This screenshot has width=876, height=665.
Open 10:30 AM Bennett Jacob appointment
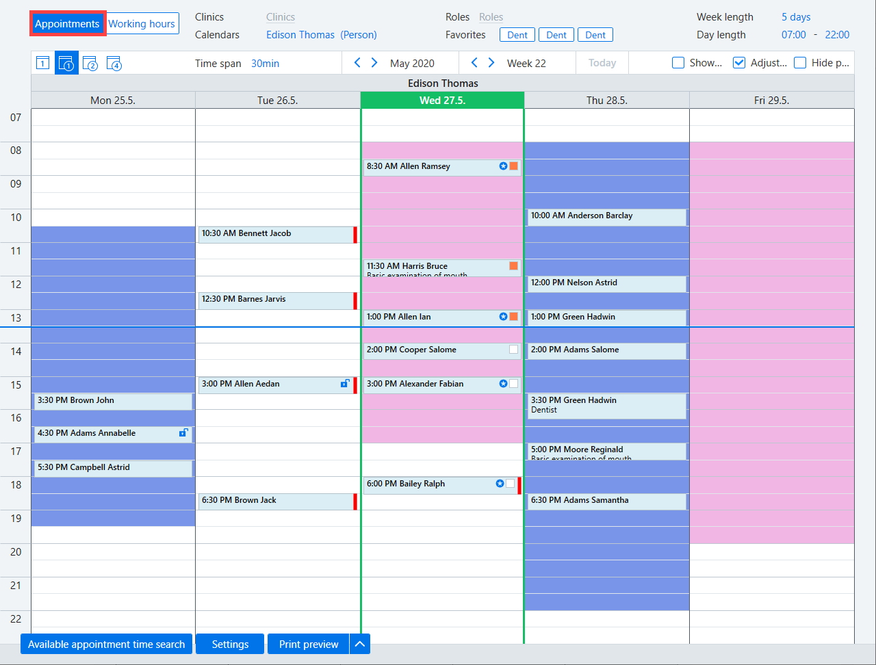276,235
